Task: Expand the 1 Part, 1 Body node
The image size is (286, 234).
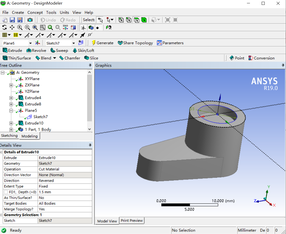Action: pos(11,130)
